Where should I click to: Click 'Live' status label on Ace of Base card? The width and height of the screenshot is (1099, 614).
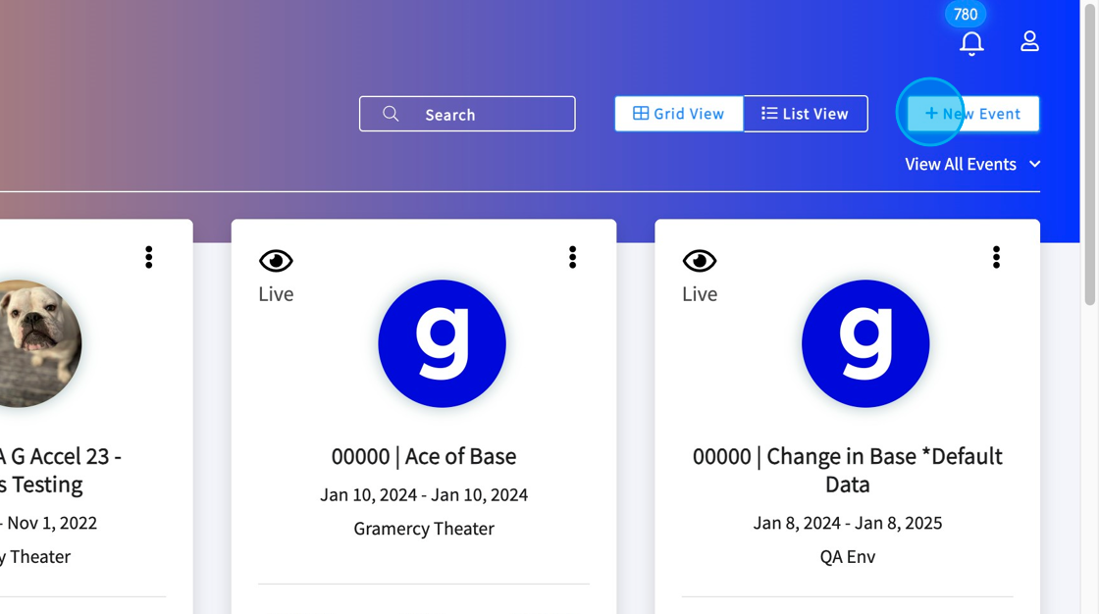[x=276, y=293]
